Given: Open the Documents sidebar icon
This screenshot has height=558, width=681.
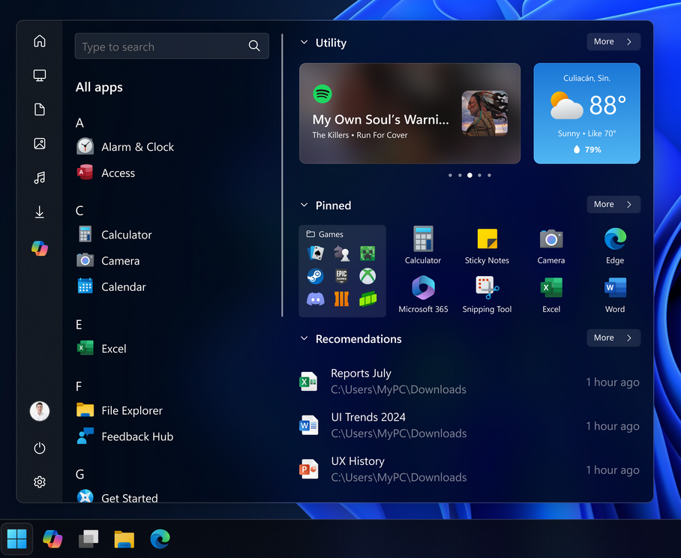Looking at the screenshot, I should tap(40, 109).
